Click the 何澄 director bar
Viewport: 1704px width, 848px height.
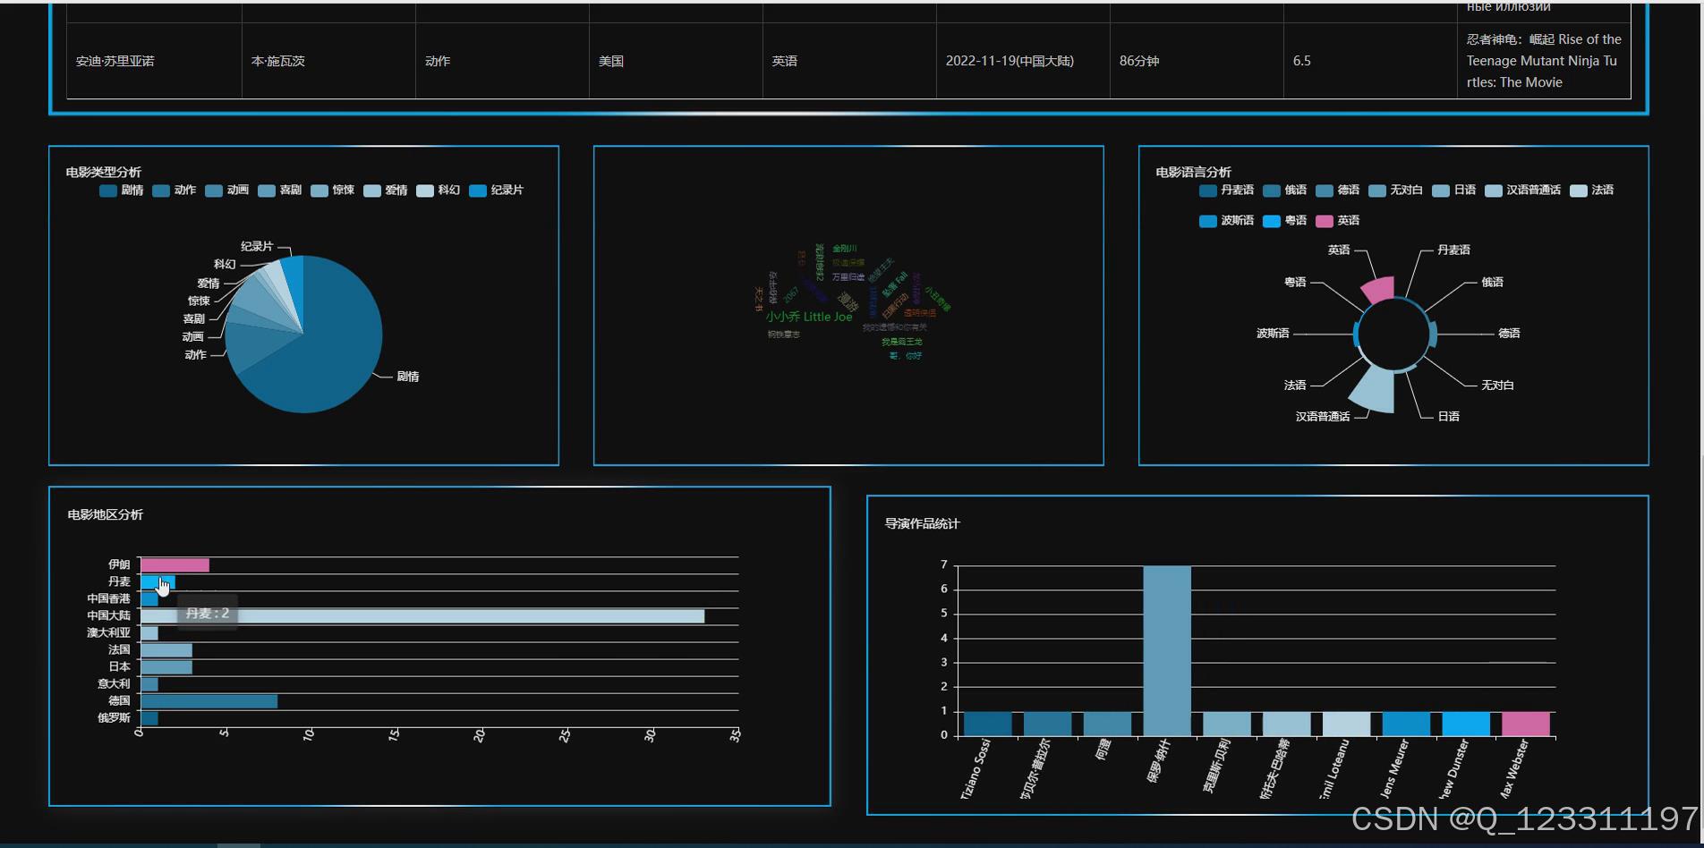pyautogui.click(x=1107, y=724)
